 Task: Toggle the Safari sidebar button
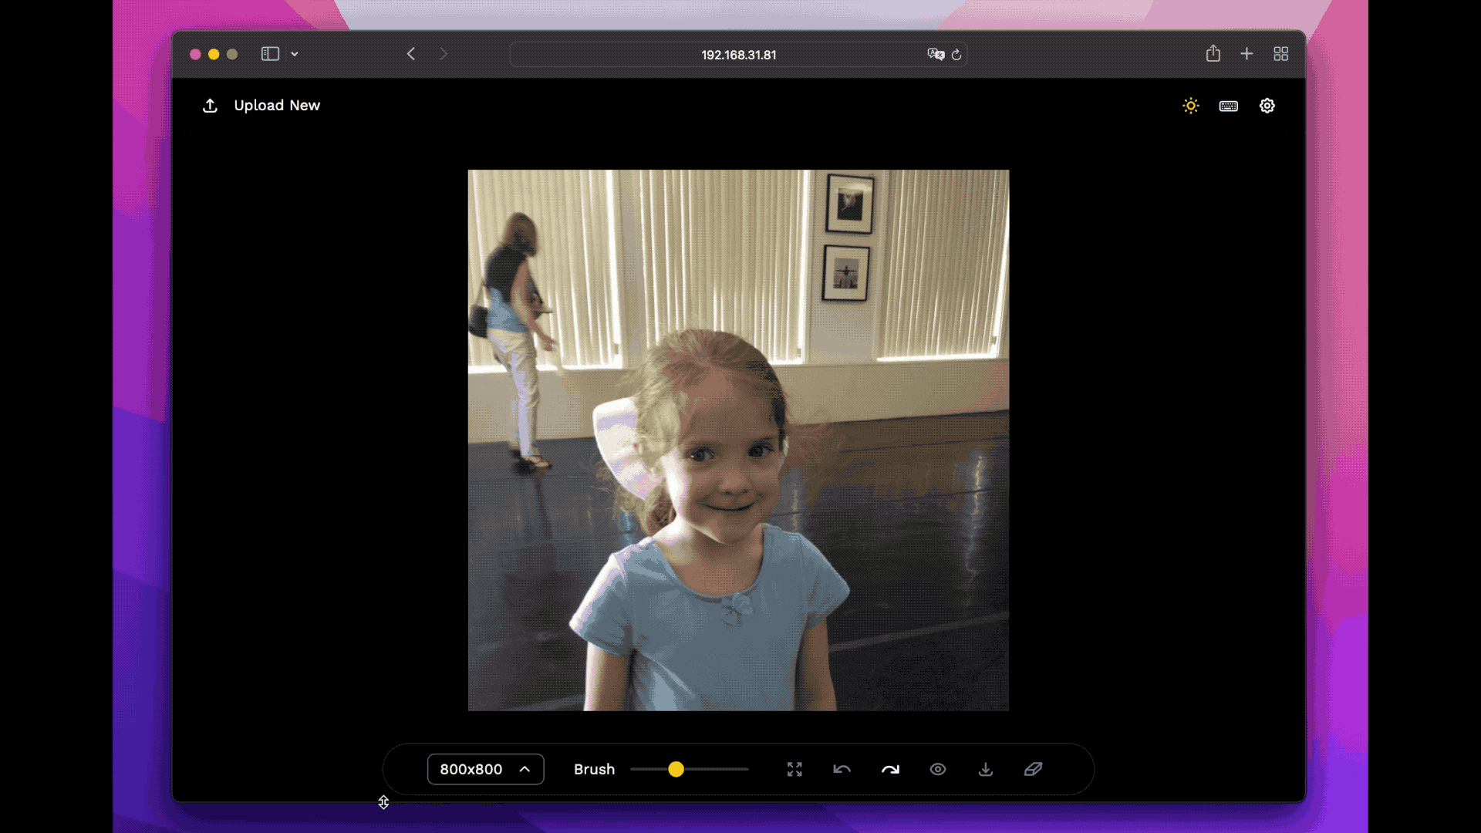tap(270, 54)
